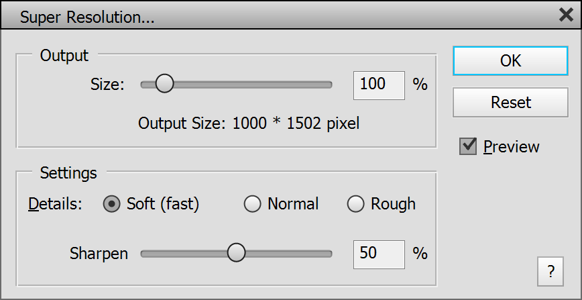Click the Details label in Settings

click(55, 204)
